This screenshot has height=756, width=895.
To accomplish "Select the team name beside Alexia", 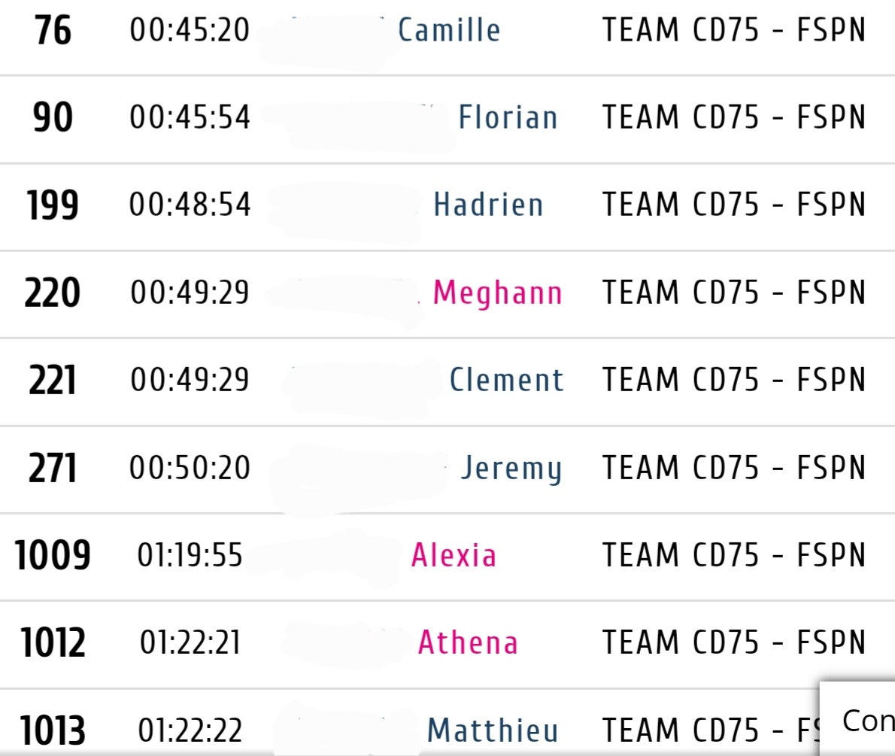I will [x=734, y=556].
